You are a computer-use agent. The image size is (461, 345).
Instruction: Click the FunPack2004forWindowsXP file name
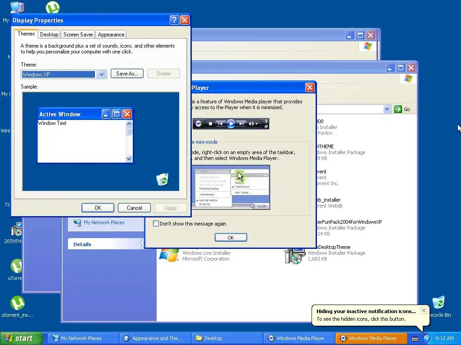[x=349, y=222]
